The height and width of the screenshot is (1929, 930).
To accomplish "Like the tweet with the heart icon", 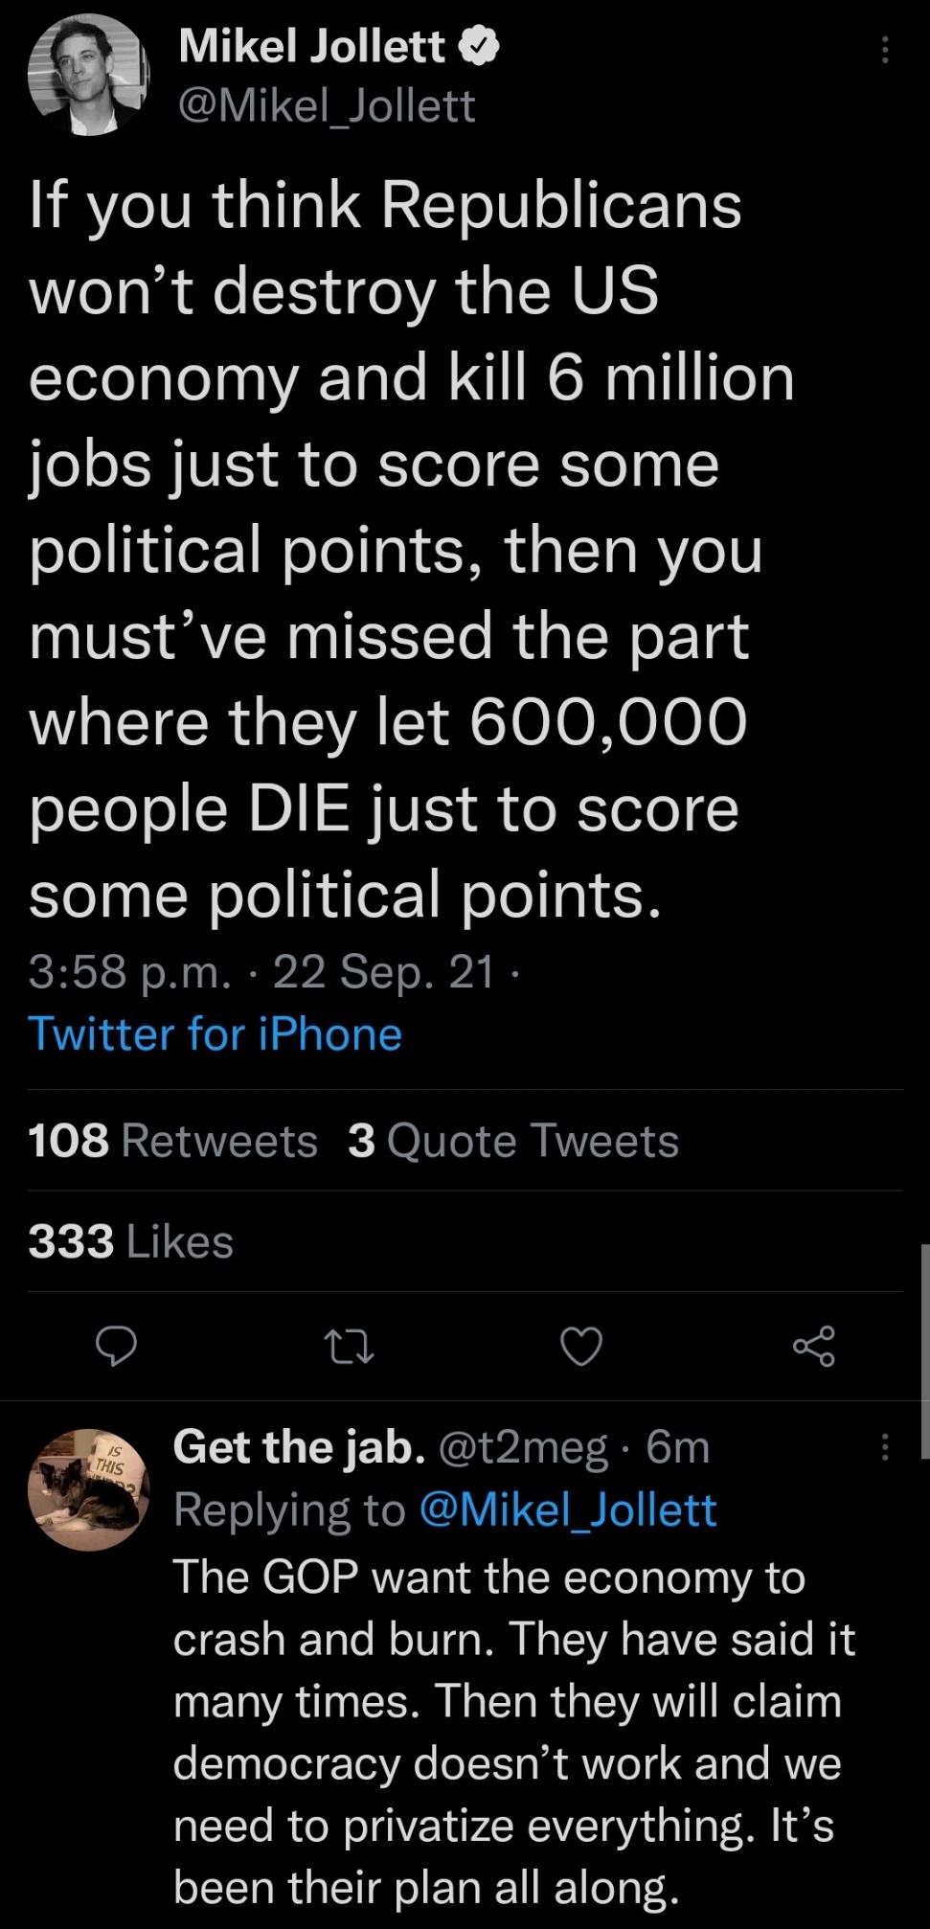I will coord(580,1347).
